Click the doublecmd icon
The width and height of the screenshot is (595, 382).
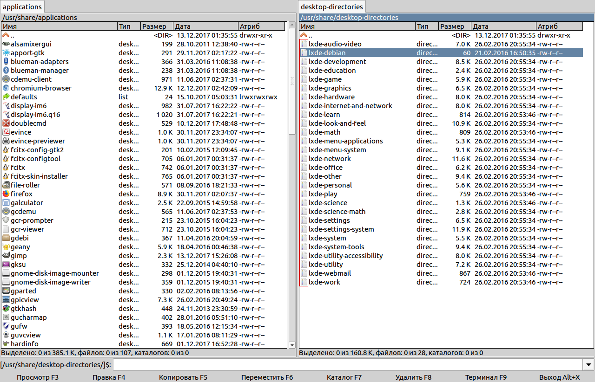pyautogui.click(x=6, y=123)
